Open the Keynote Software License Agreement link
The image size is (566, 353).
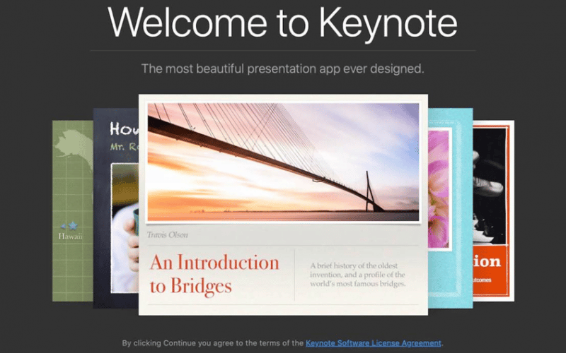pos(374,343)
